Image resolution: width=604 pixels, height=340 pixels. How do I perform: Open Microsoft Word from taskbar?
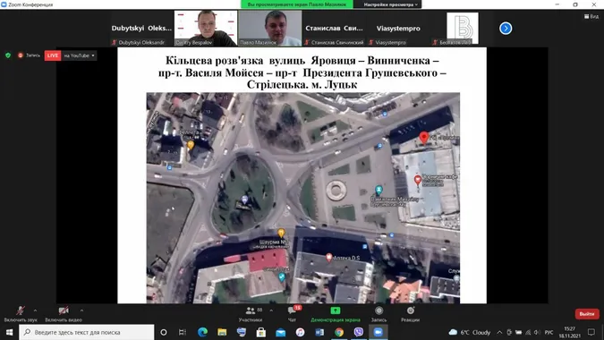pos(319,332)
